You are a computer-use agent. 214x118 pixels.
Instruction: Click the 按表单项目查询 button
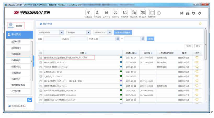tap(123, 32)
